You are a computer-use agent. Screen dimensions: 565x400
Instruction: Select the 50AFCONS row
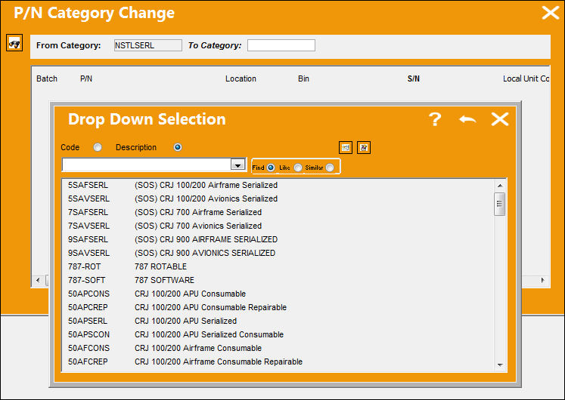pyautogui.click(x=278, y=348)
